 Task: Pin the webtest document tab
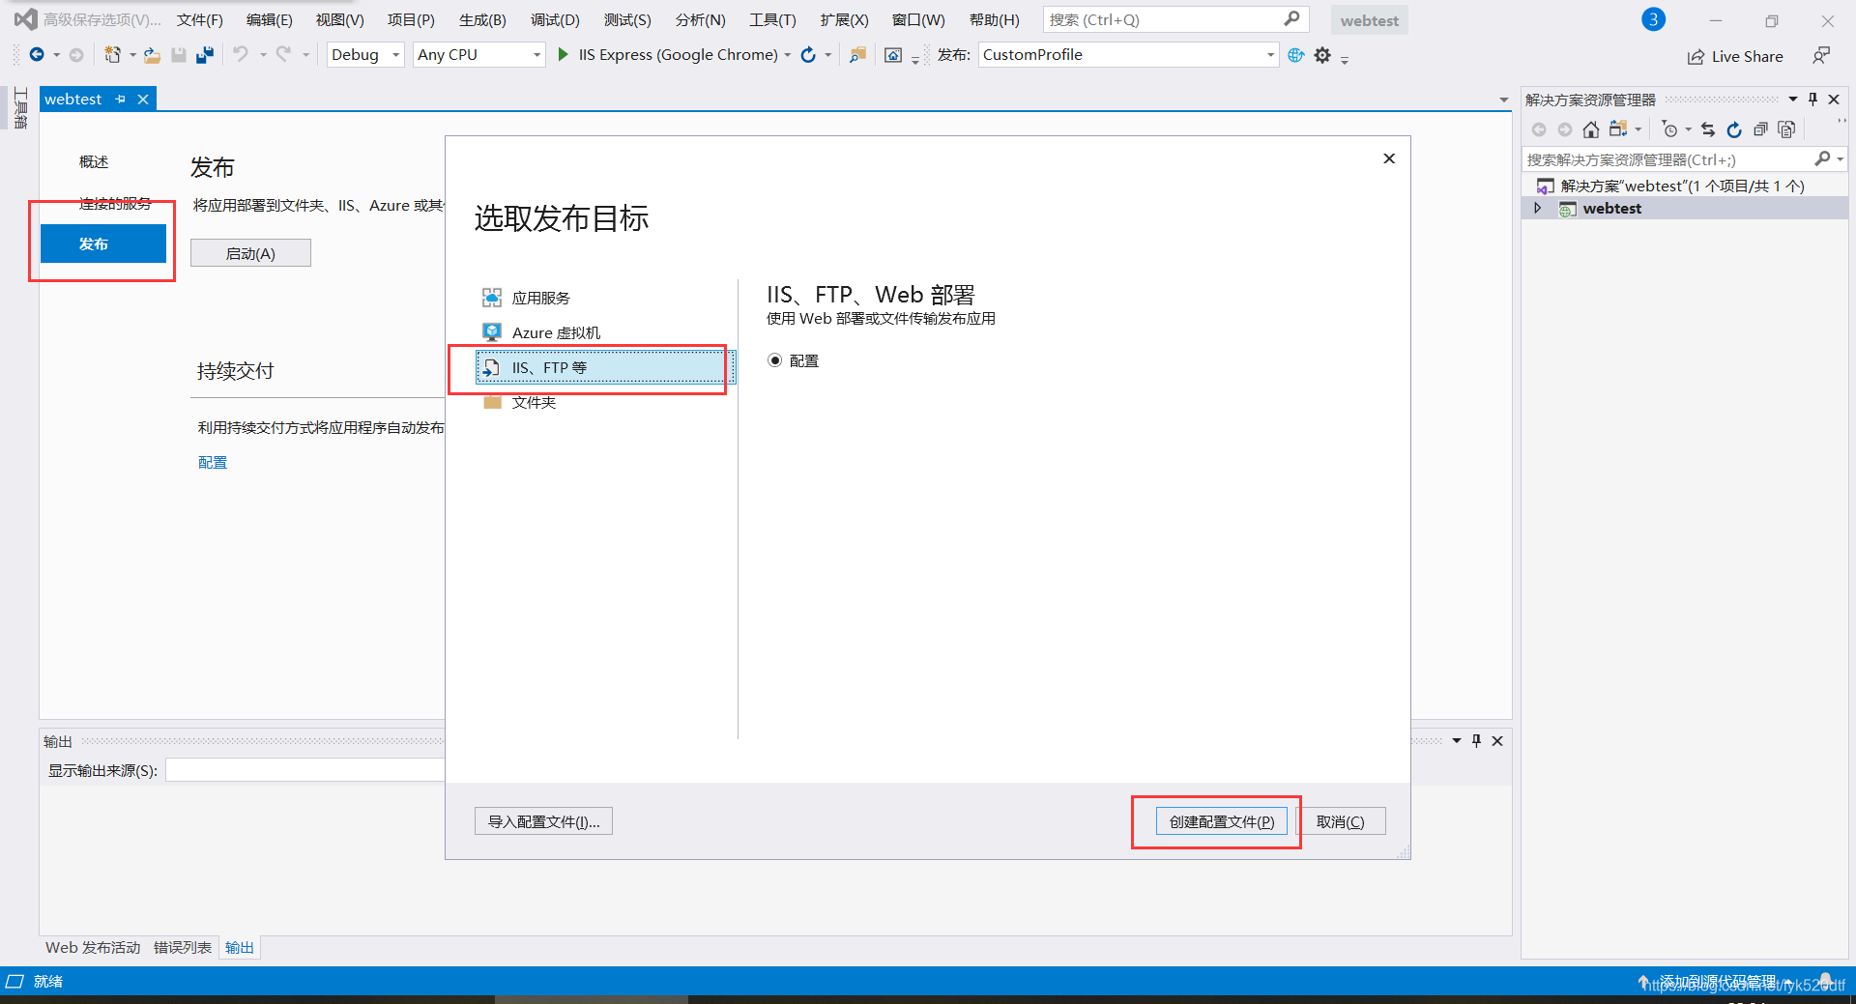120,100
